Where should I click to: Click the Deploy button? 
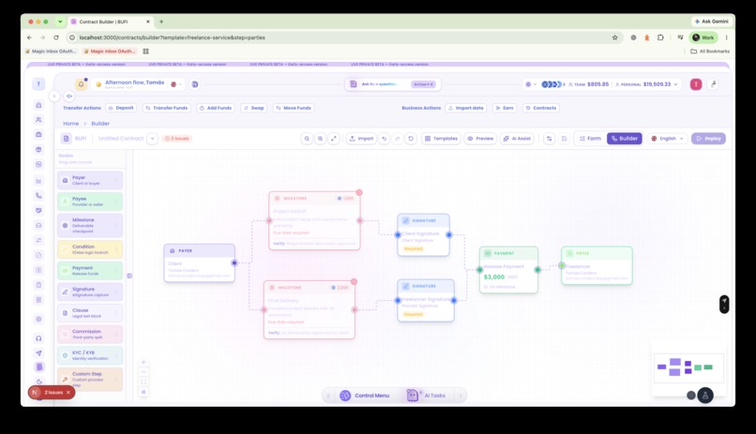[x=708, y=138]
